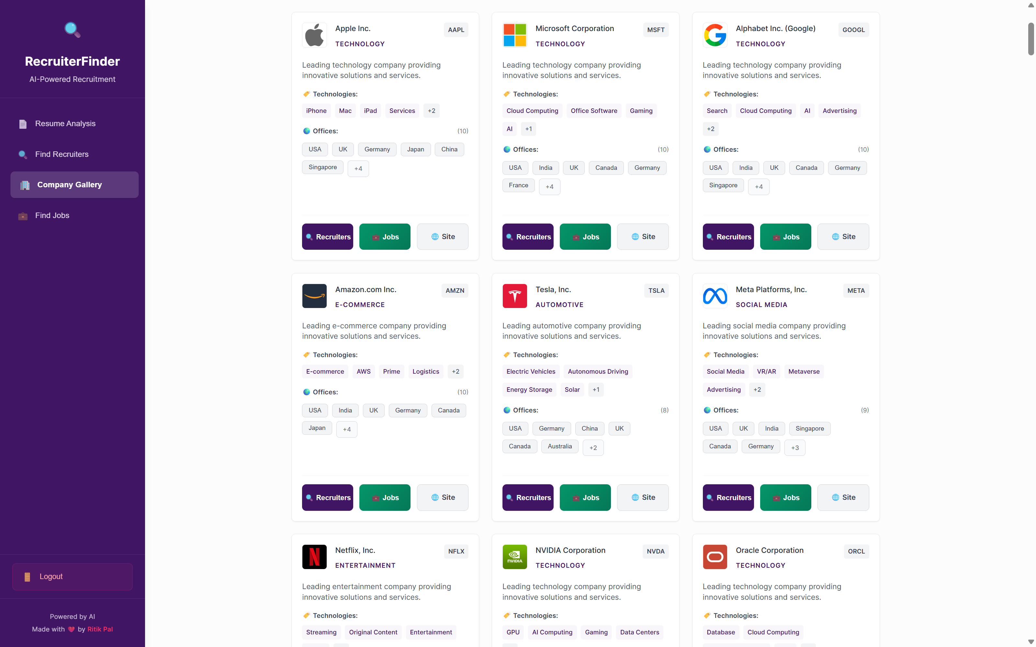Expand Amazon's +2 more technologies
This screenshot has width=1036, height=647.
(455, 371)
